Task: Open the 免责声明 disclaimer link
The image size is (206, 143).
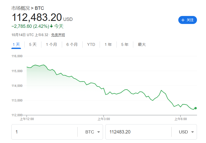Action: click(x=58, y=35)
